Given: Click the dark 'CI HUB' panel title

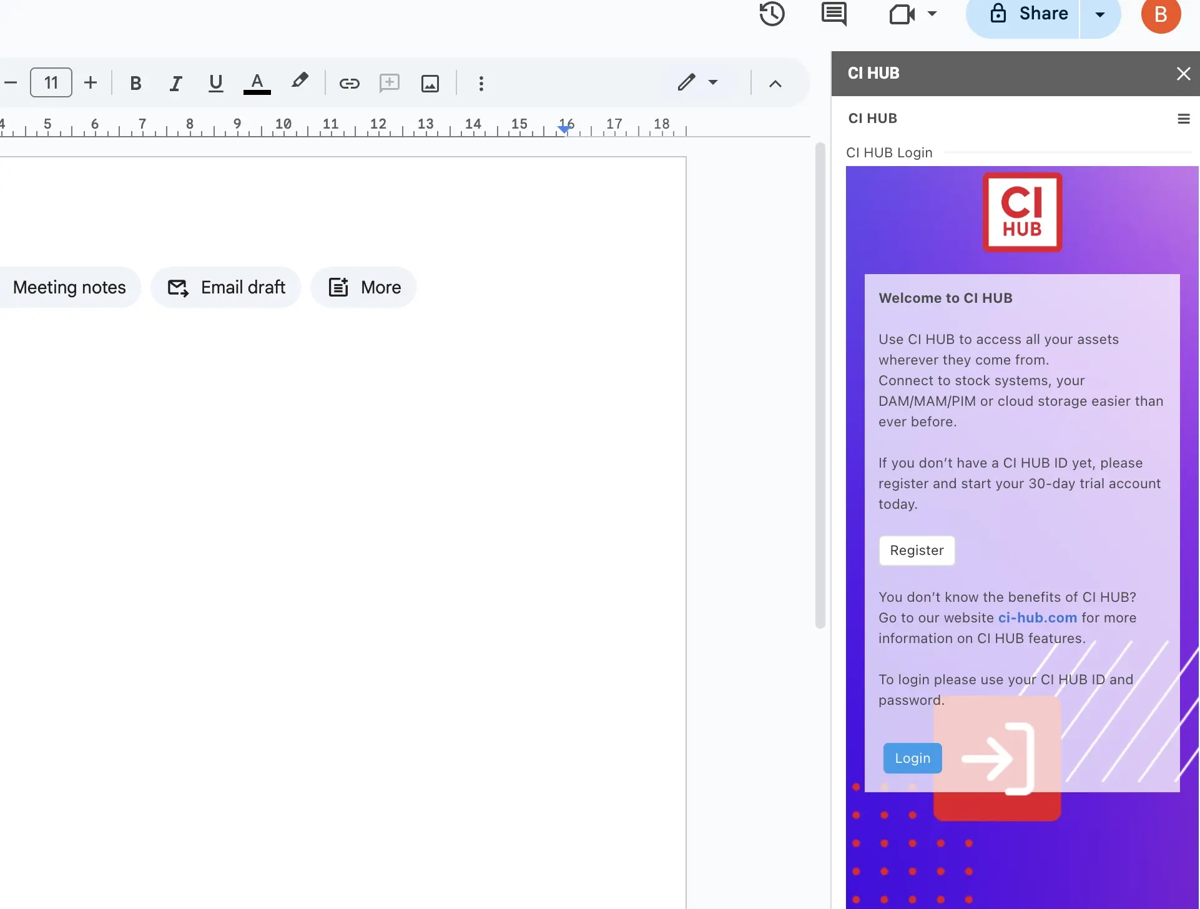Looking at the screenshot, I should click(873, 74).
